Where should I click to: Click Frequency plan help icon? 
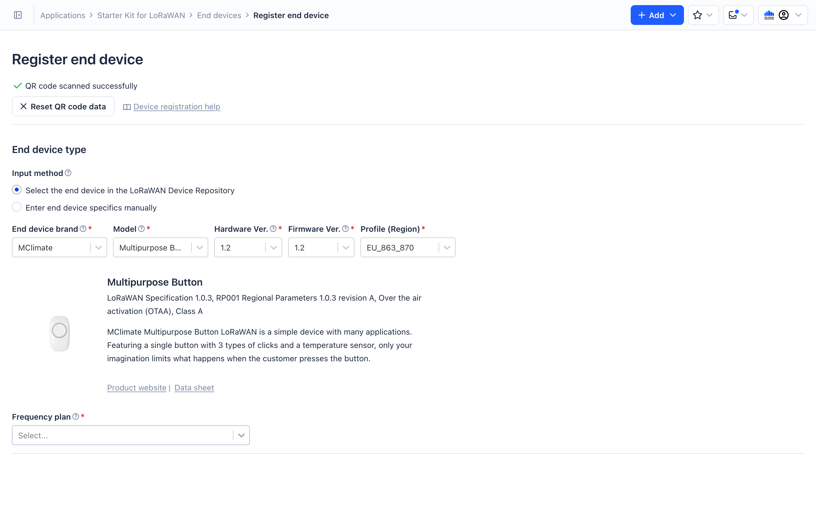pos(76,416)
